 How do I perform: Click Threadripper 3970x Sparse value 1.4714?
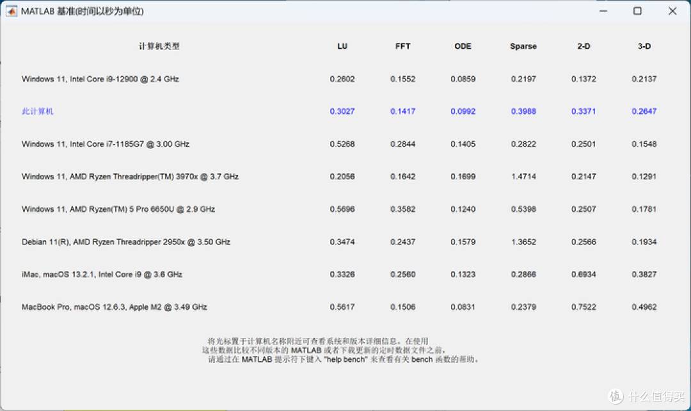tap(523, 177)
